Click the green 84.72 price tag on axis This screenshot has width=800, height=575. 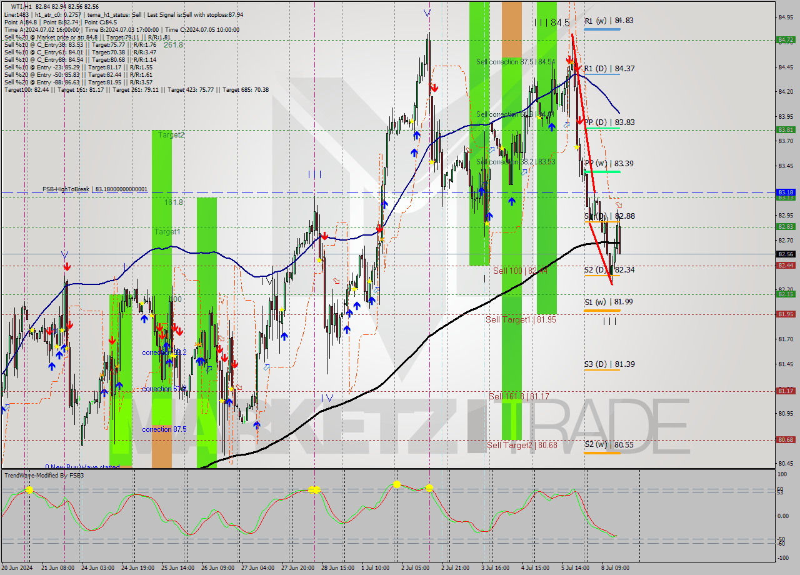pos(785,39)
